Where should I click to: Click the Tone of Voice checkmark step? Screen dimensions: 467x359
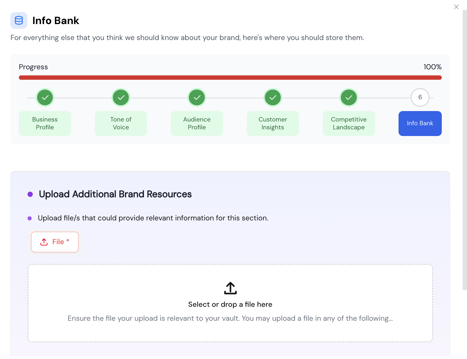click(121, 97)
